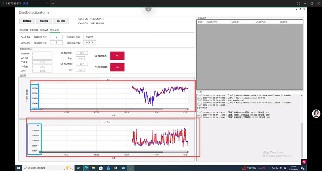Expand the gray dropdown handle at top center
This screenshot has width=322, height=171.
[x=148, y=9]
